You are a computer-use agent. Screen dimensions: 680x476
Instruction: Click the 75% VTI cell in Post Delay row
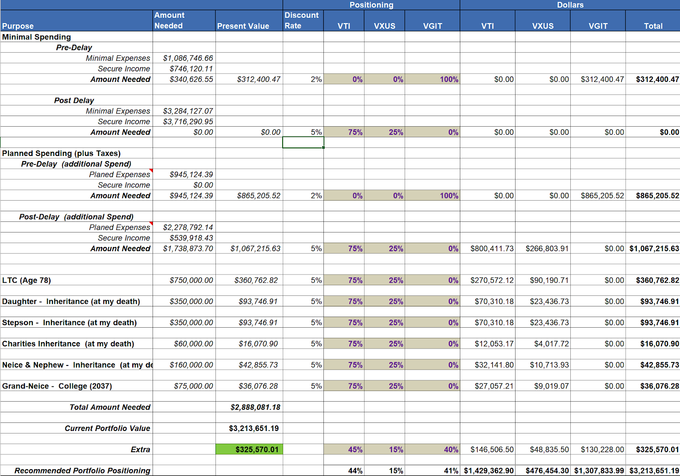tap(344, 132)
